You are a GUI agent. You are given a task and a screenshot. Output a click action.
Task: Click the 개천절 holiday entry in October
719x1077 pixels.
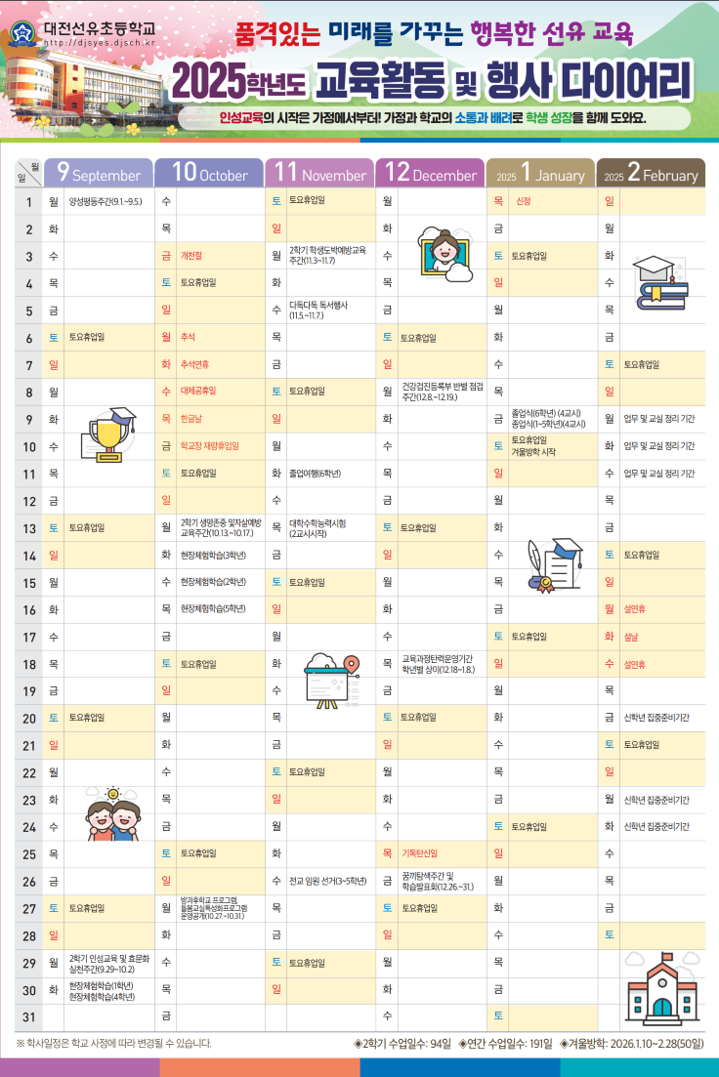tap(193, 256)
